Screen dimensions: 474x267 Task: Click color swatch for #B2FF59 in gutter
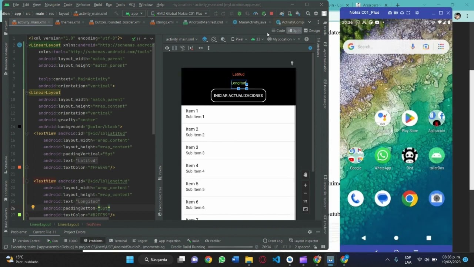click(19, 215)
